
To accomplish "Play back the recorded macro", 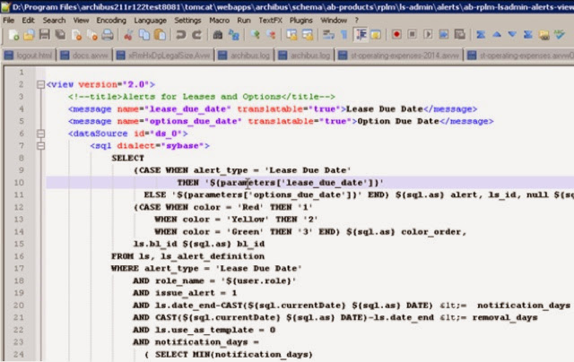I will [428, 35].
